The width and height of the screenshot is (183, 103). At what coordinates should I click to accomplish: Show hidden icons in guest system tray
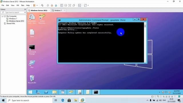click(x=160, y=92)
